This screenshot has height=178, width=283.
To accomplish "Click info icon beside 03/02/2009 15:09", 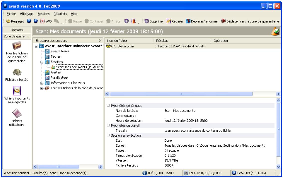I will [145, 173].
